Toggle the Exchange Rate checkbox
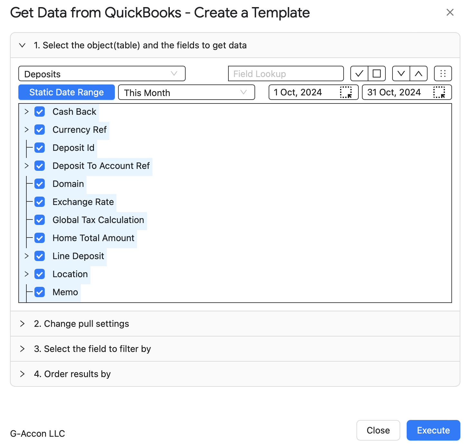The height and width of the screenshot is (448, 471). pos(40,202)
